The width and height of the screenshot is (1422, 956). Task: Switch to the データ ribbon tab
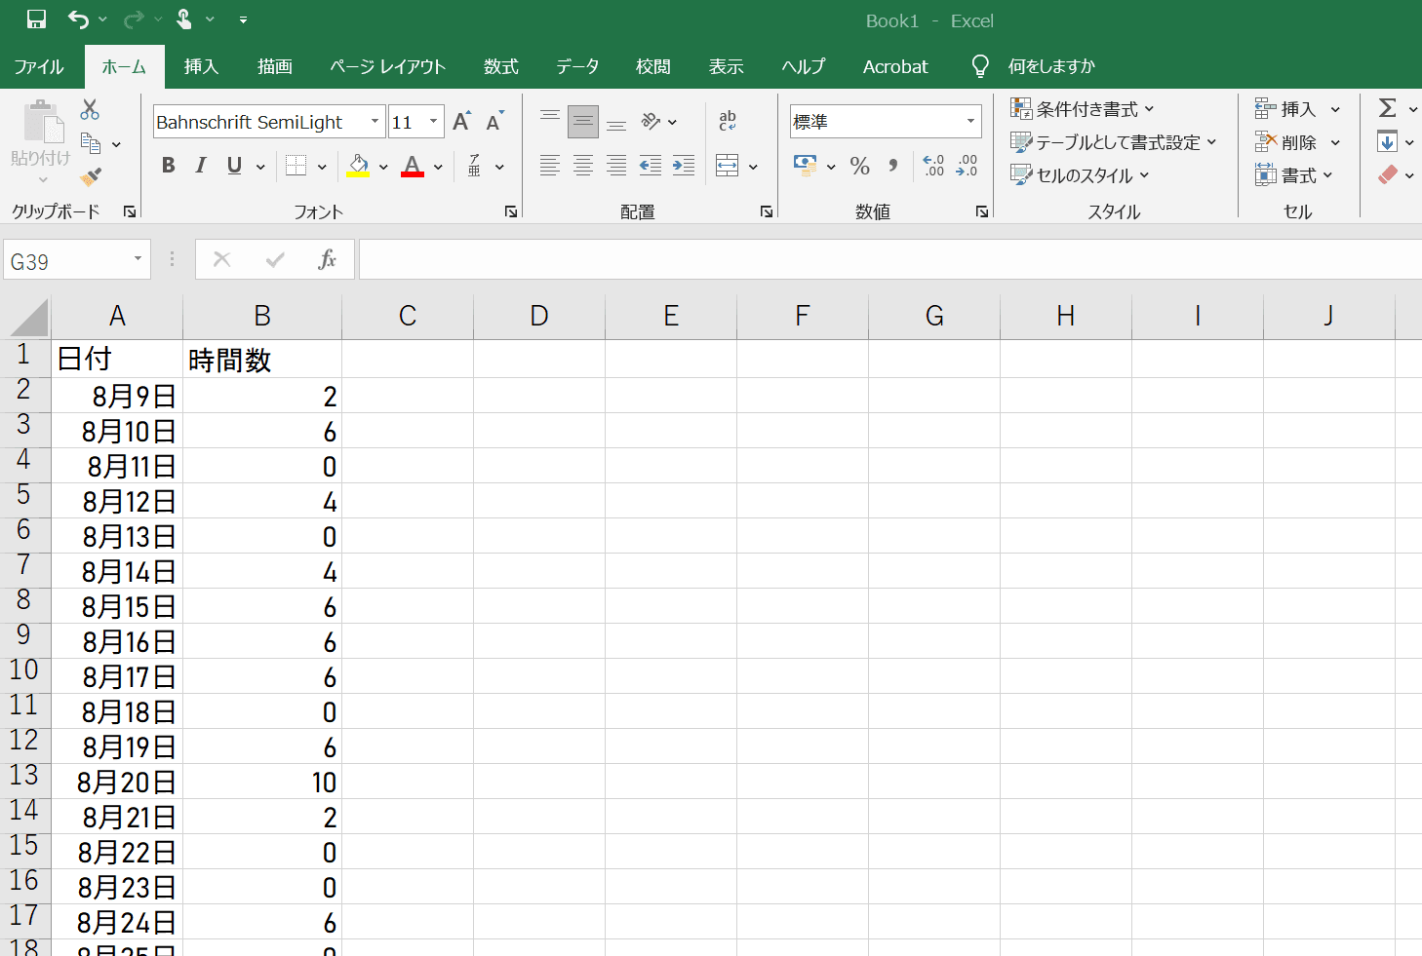click(x=577, y=66)
